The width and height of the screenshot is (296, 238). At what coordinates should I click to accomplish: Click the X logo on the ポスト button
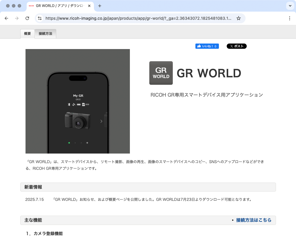(231, 46)
